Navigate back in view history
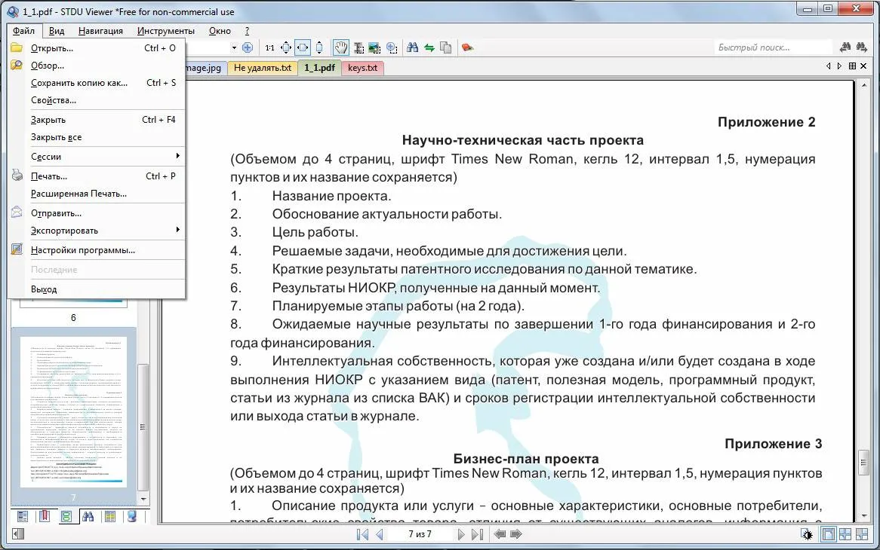Viewport: 880px width, 550px height. pyautogui.click(x=500, y=534)
